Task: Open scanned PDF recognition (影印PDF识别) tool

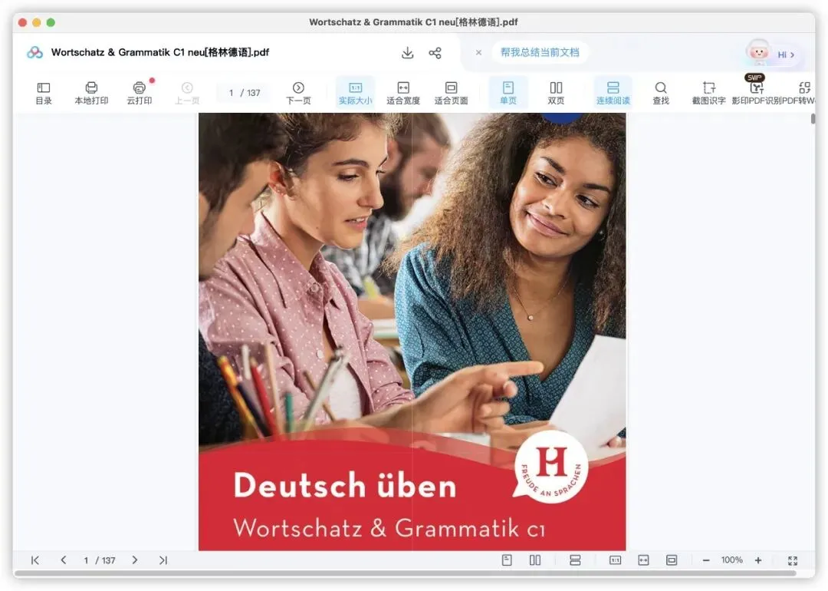Action: [756, 93]
